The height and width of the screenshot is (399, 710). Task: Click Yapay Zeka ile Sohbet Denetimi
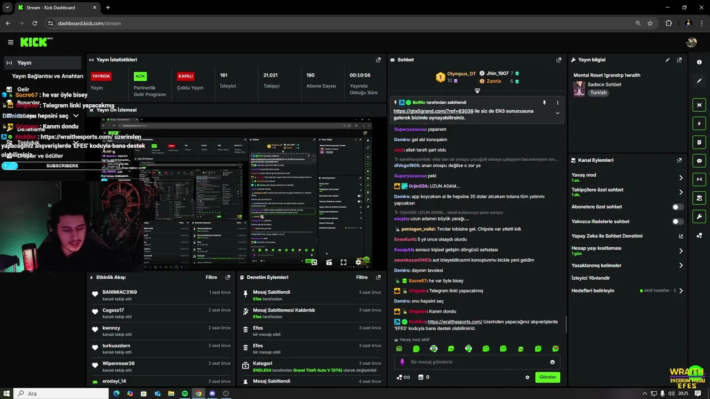(607, 236)
